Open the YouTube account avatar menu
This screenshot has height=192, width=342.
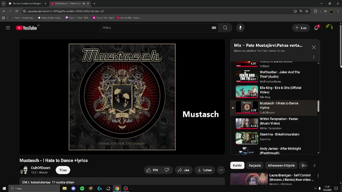(329, 28)
